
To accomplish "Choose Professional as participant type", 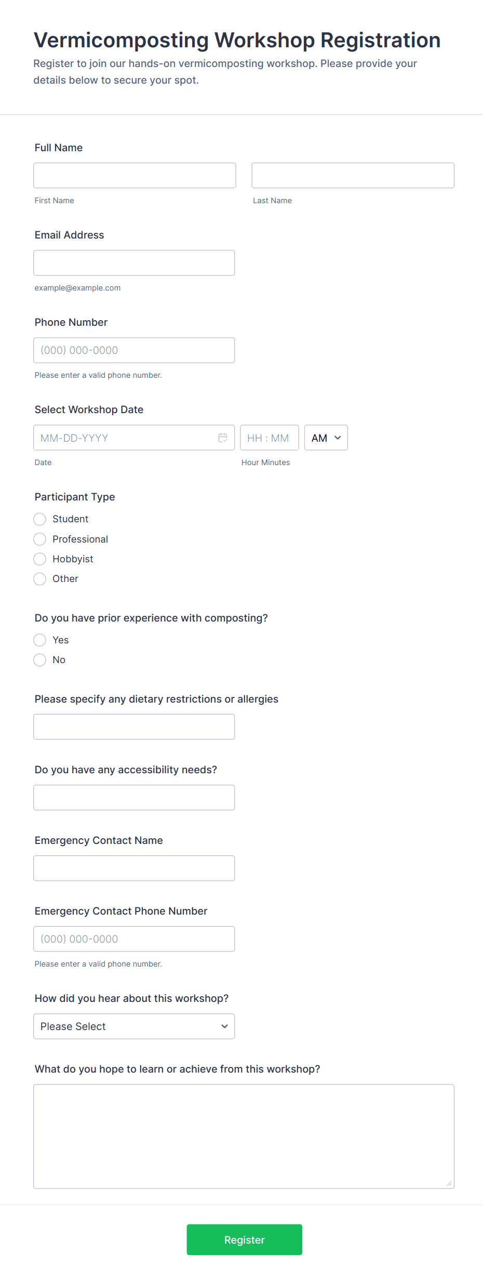I will 40,539.
